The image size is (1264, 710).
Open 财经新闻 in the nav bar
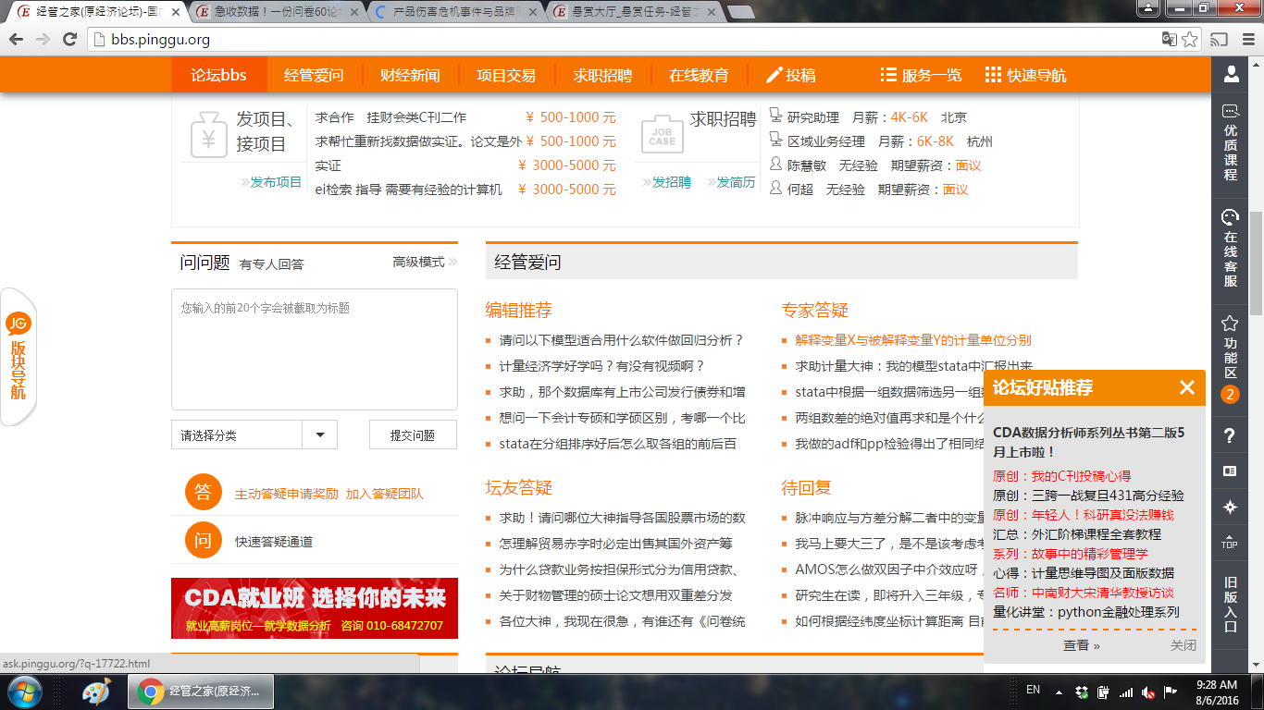point(410,76)
